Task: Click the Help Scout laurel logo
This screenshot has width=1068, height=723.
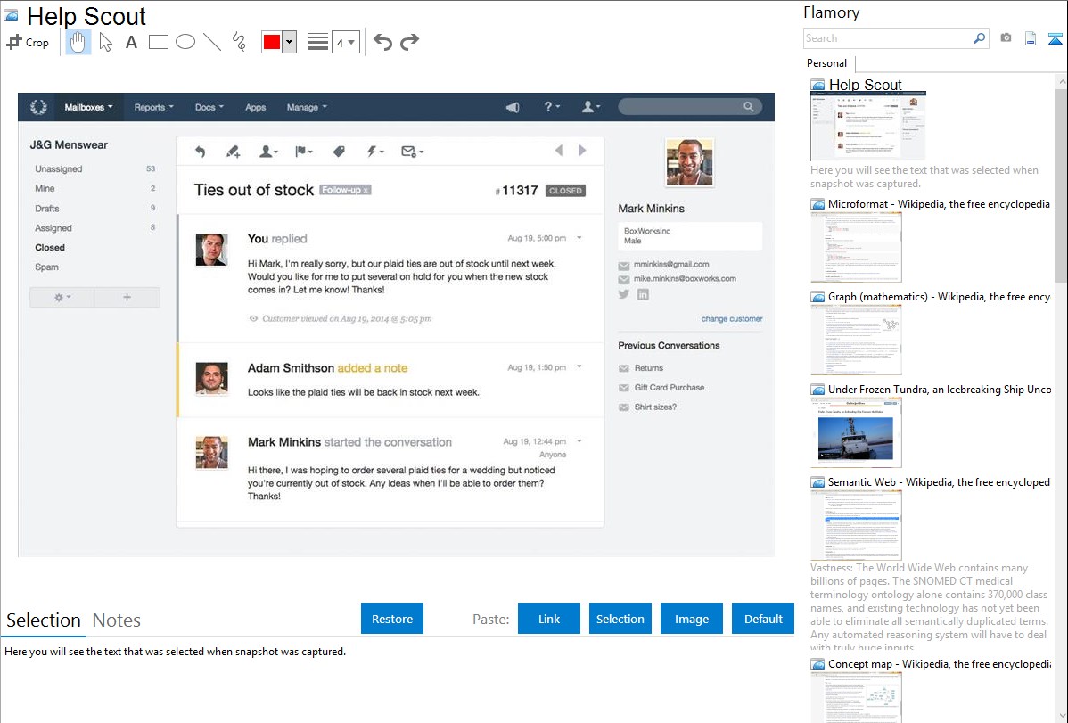Action: pyautogui.click(x=39, y=107)
